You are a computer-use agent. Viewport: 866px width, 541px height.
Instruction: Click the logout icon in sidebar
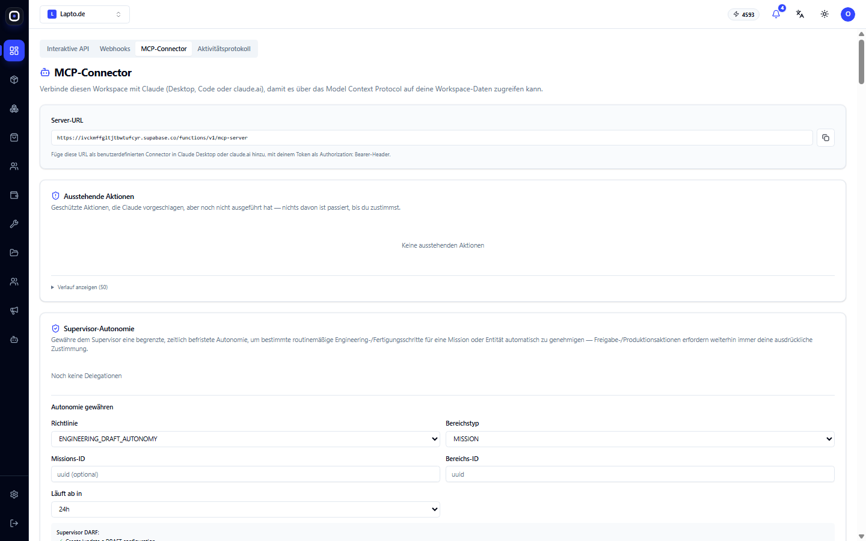(x=14, y=523)
